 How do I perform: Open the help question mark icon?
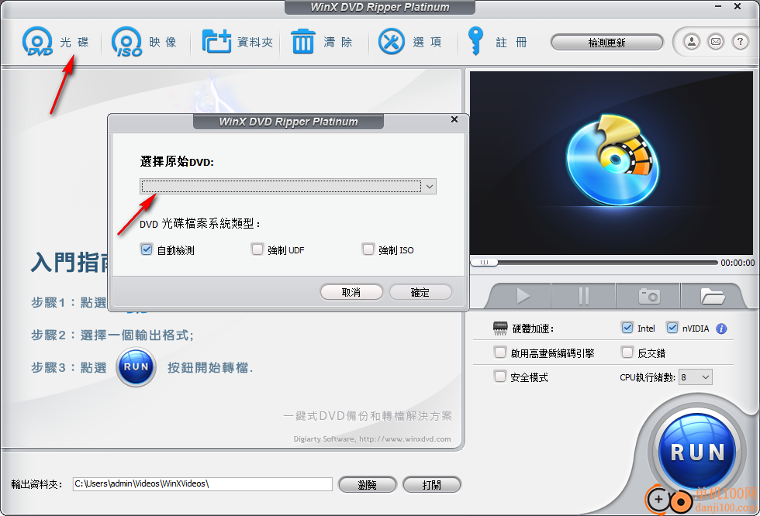pos(740,42)
